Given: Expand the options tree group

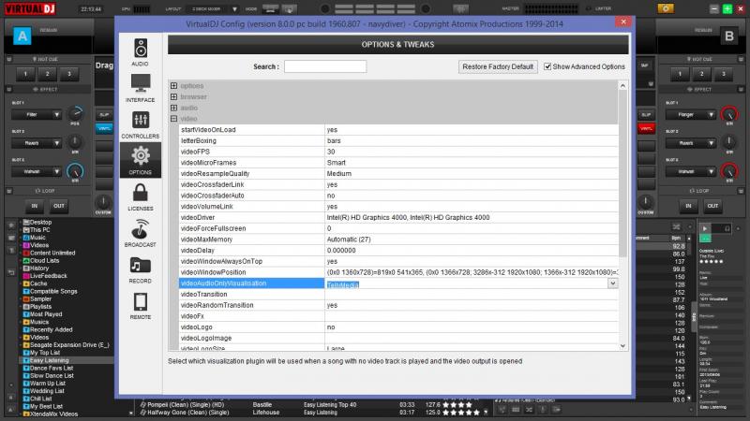Looking at the screenshot, I should click(x=173, y=86).
